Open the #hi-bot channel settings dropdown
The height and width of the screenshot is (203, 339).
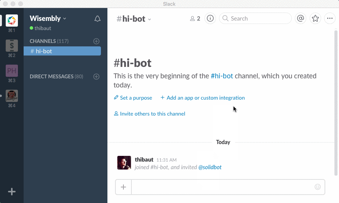click(x=134, y=19)
